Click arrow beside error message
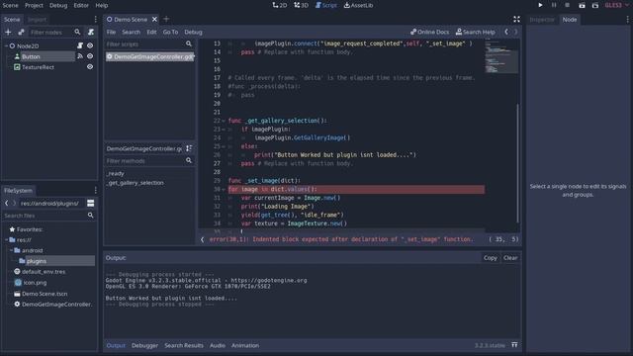Image resolution: width=633 pixels, height=356 pixels. pos(202,239)
